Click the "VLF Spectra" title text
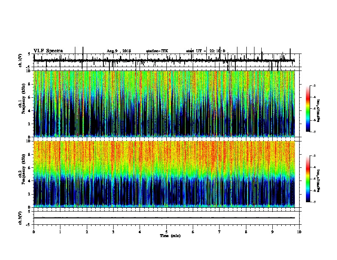 [x=48, y=51]
